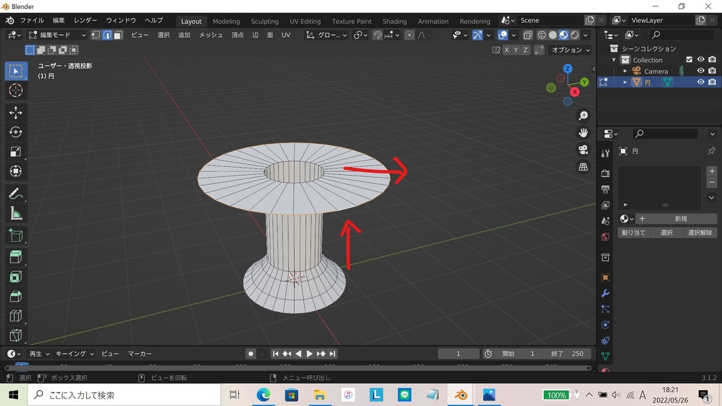Switch perspective/orthographic with grid icon
722x406 pixels.
pyautogui.click(x=583, y=167)
